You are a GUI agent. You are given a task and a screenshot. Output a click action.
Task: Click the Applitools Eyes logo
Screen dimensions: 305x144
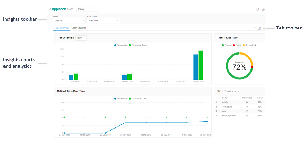click(62, 9)
